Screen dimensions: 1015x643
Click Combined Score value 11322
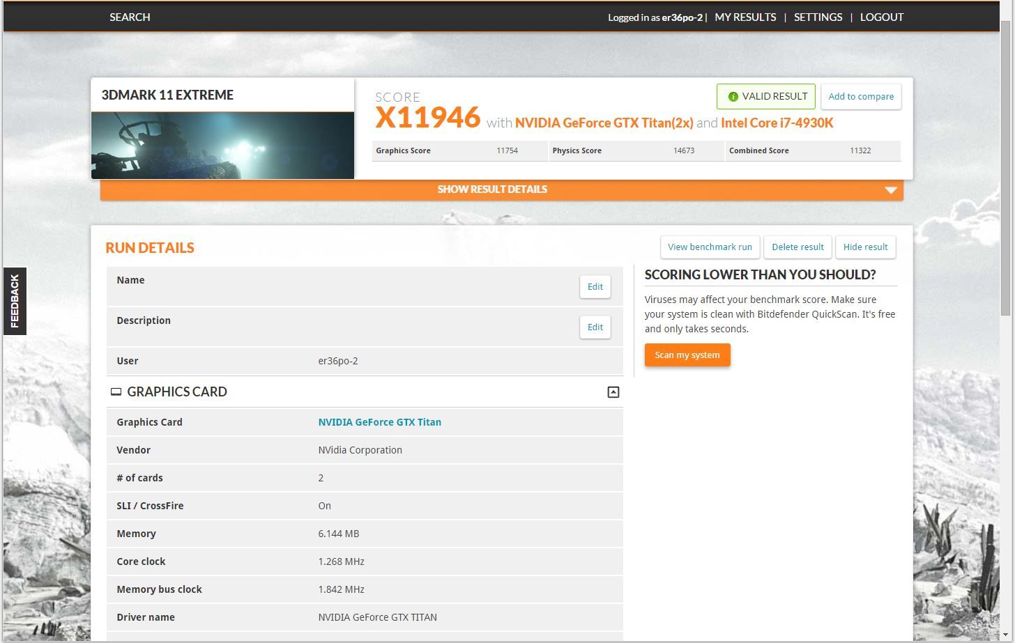point(860,150)
